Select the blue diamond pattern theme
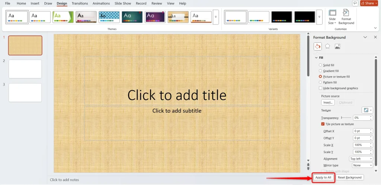381x185 pixels. click(109, 17)
